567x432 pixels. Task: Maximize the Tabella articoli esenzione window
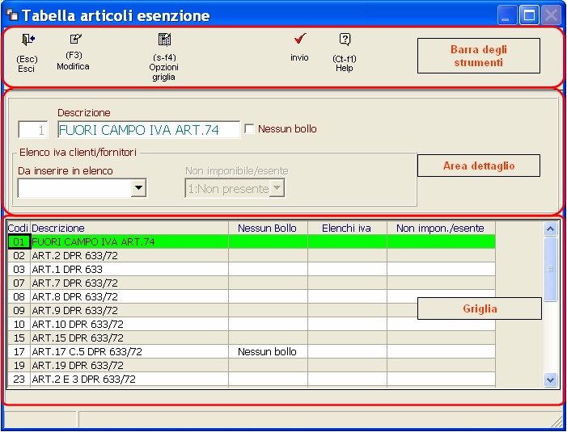pyautogui.click(x=529, y=15)
